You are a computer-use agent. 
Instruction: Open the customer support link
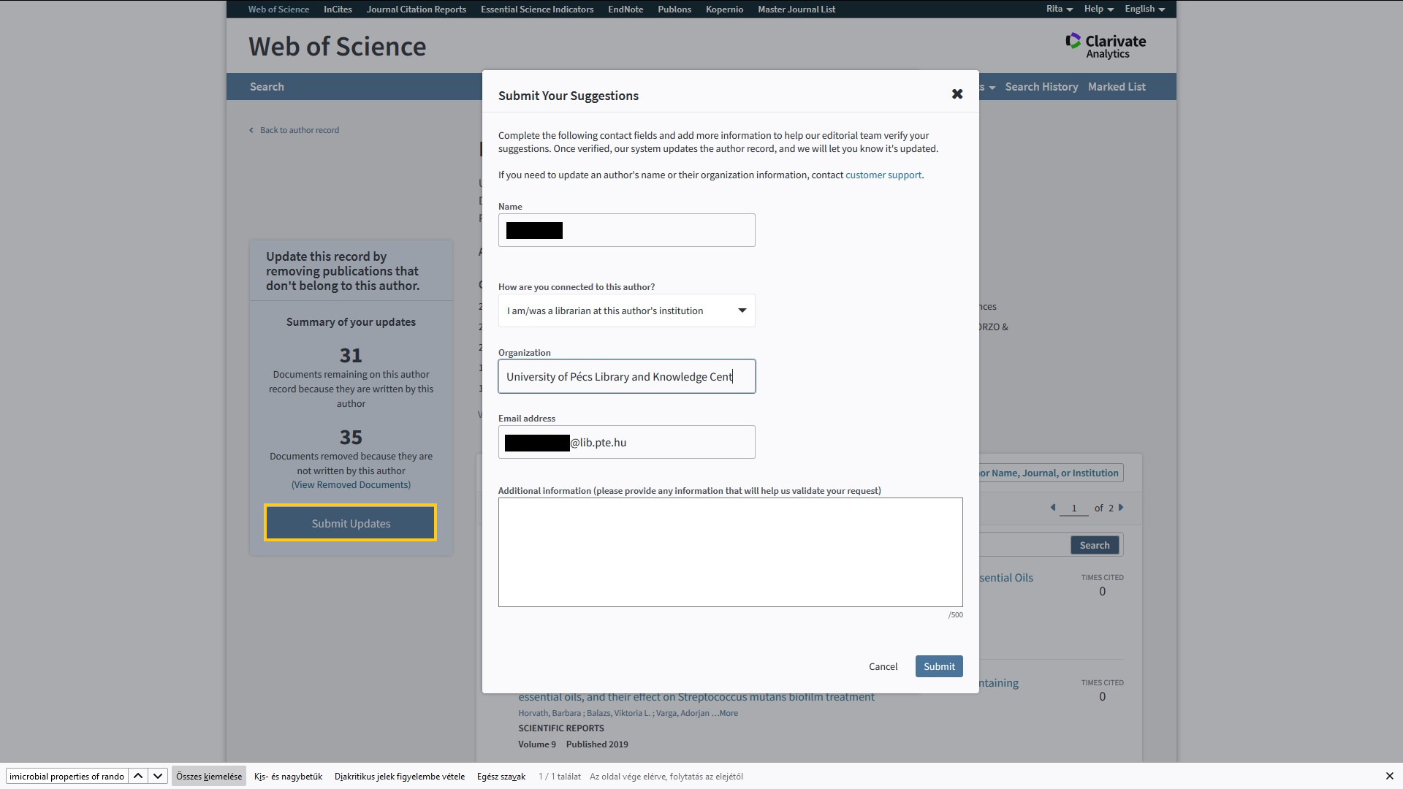tap(883, 175)
